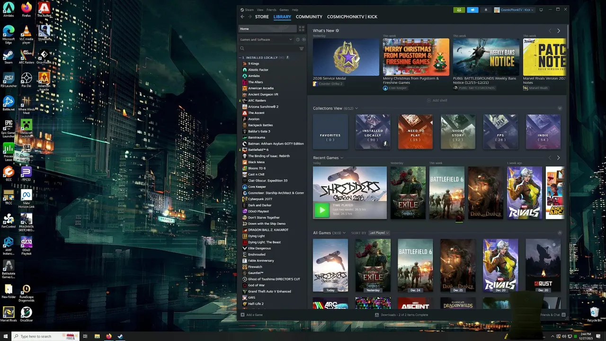Collapse the Installed Locally category
Viewport: 606px width, 341px height.
point(240,58)
